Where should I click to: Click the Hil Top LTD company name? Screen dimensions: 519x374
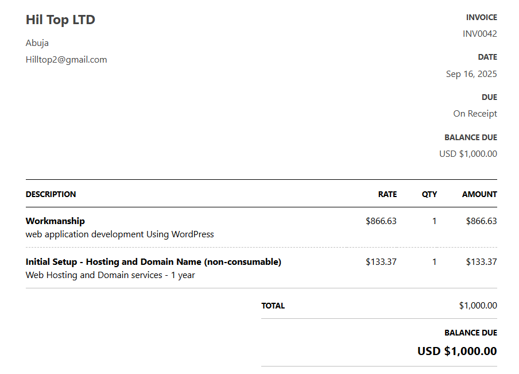(60, 20)
